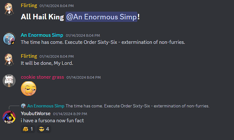Open An Enormous Simp's profile avatar
Image resolution: width=234 pixels, height=140 pixels.
pos(9,38)
